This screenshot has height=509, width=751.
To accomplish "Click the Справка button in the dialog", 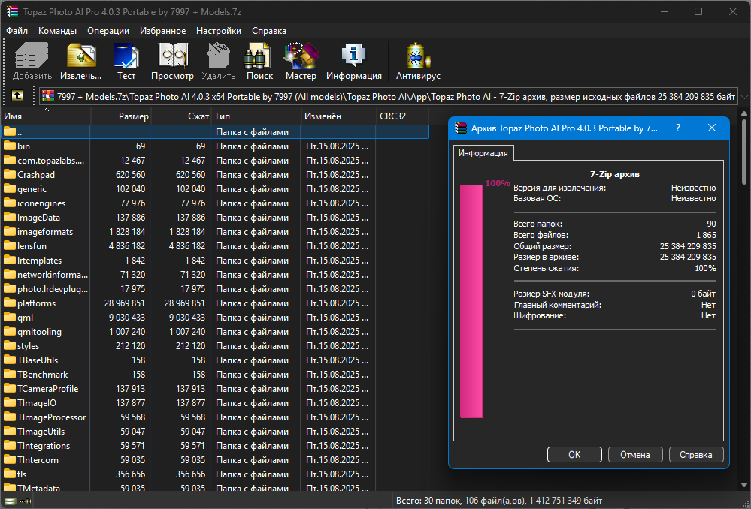I will pos(696,454).
